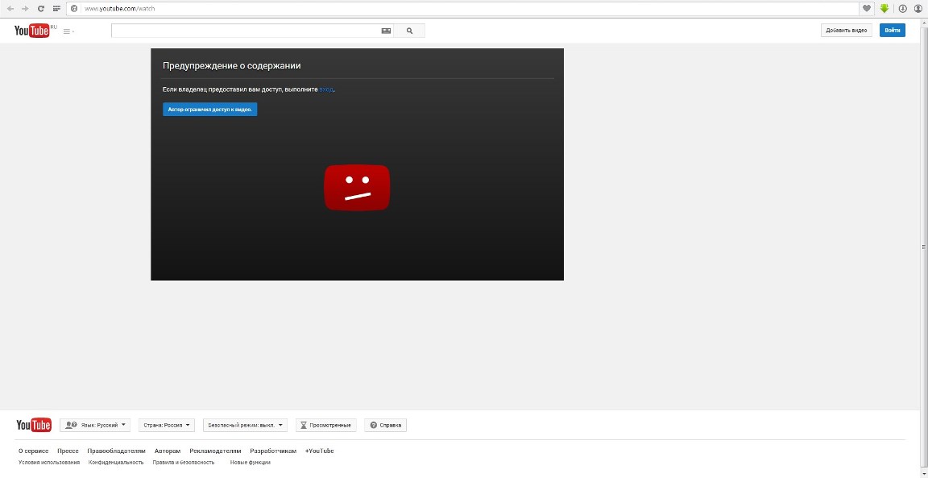928x478 pixels.
Task: Click the Просмотренные history button
Action: coord(326,425)
